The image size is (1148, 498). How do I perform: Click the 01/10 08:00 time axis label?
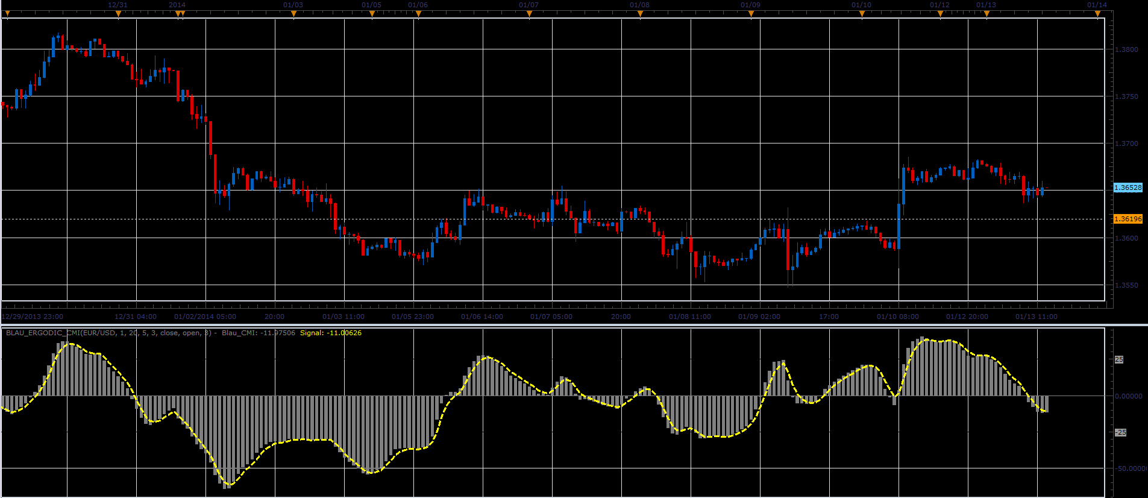point(898,317)
